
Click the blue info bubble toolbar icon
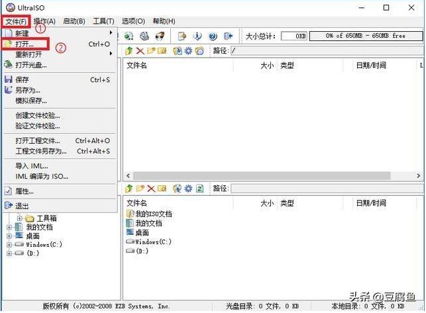(x=197, y=36)
